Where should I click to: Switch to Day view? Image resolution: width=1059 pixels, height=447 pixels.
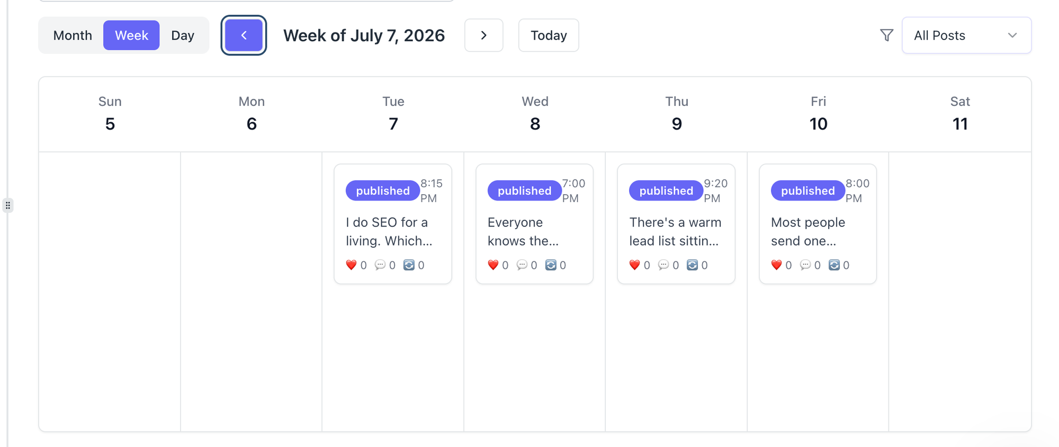click(x=183, y=35)
